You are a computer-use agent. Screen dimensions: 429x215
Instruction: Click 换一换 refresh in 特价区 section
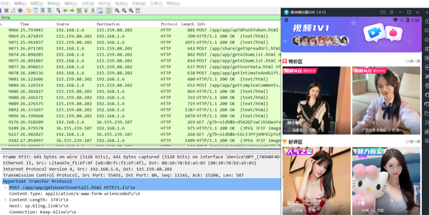click(413, 61)
